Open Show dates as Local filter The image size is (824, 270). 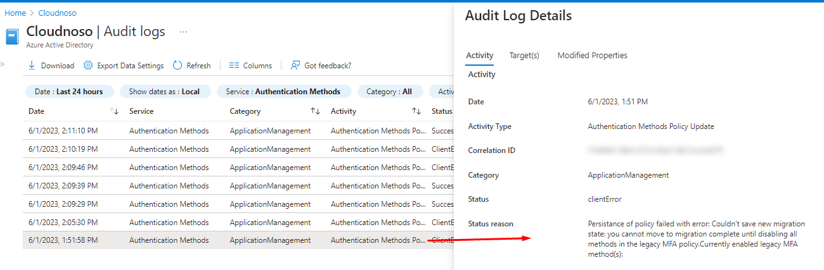[x=164, y=92]
